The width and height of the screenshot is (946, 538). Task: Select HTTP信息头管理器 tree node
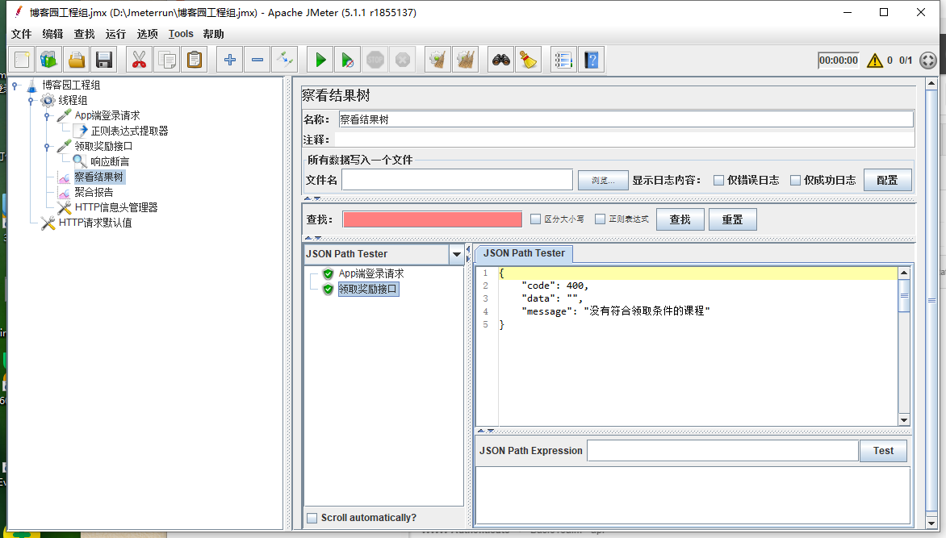[116, 207]
